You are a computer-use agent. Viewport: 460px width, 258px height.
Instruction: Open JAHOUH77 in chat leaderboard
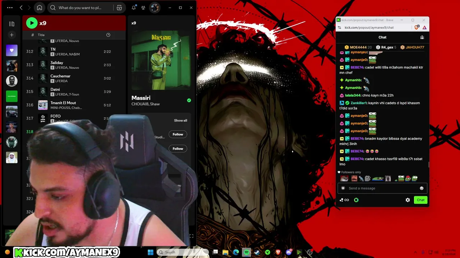(412, 47)
